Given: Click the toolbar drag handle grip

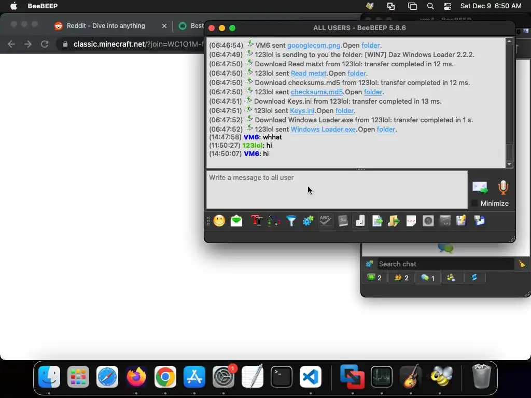Looking at the screenshot, I should tap(208, 221).
